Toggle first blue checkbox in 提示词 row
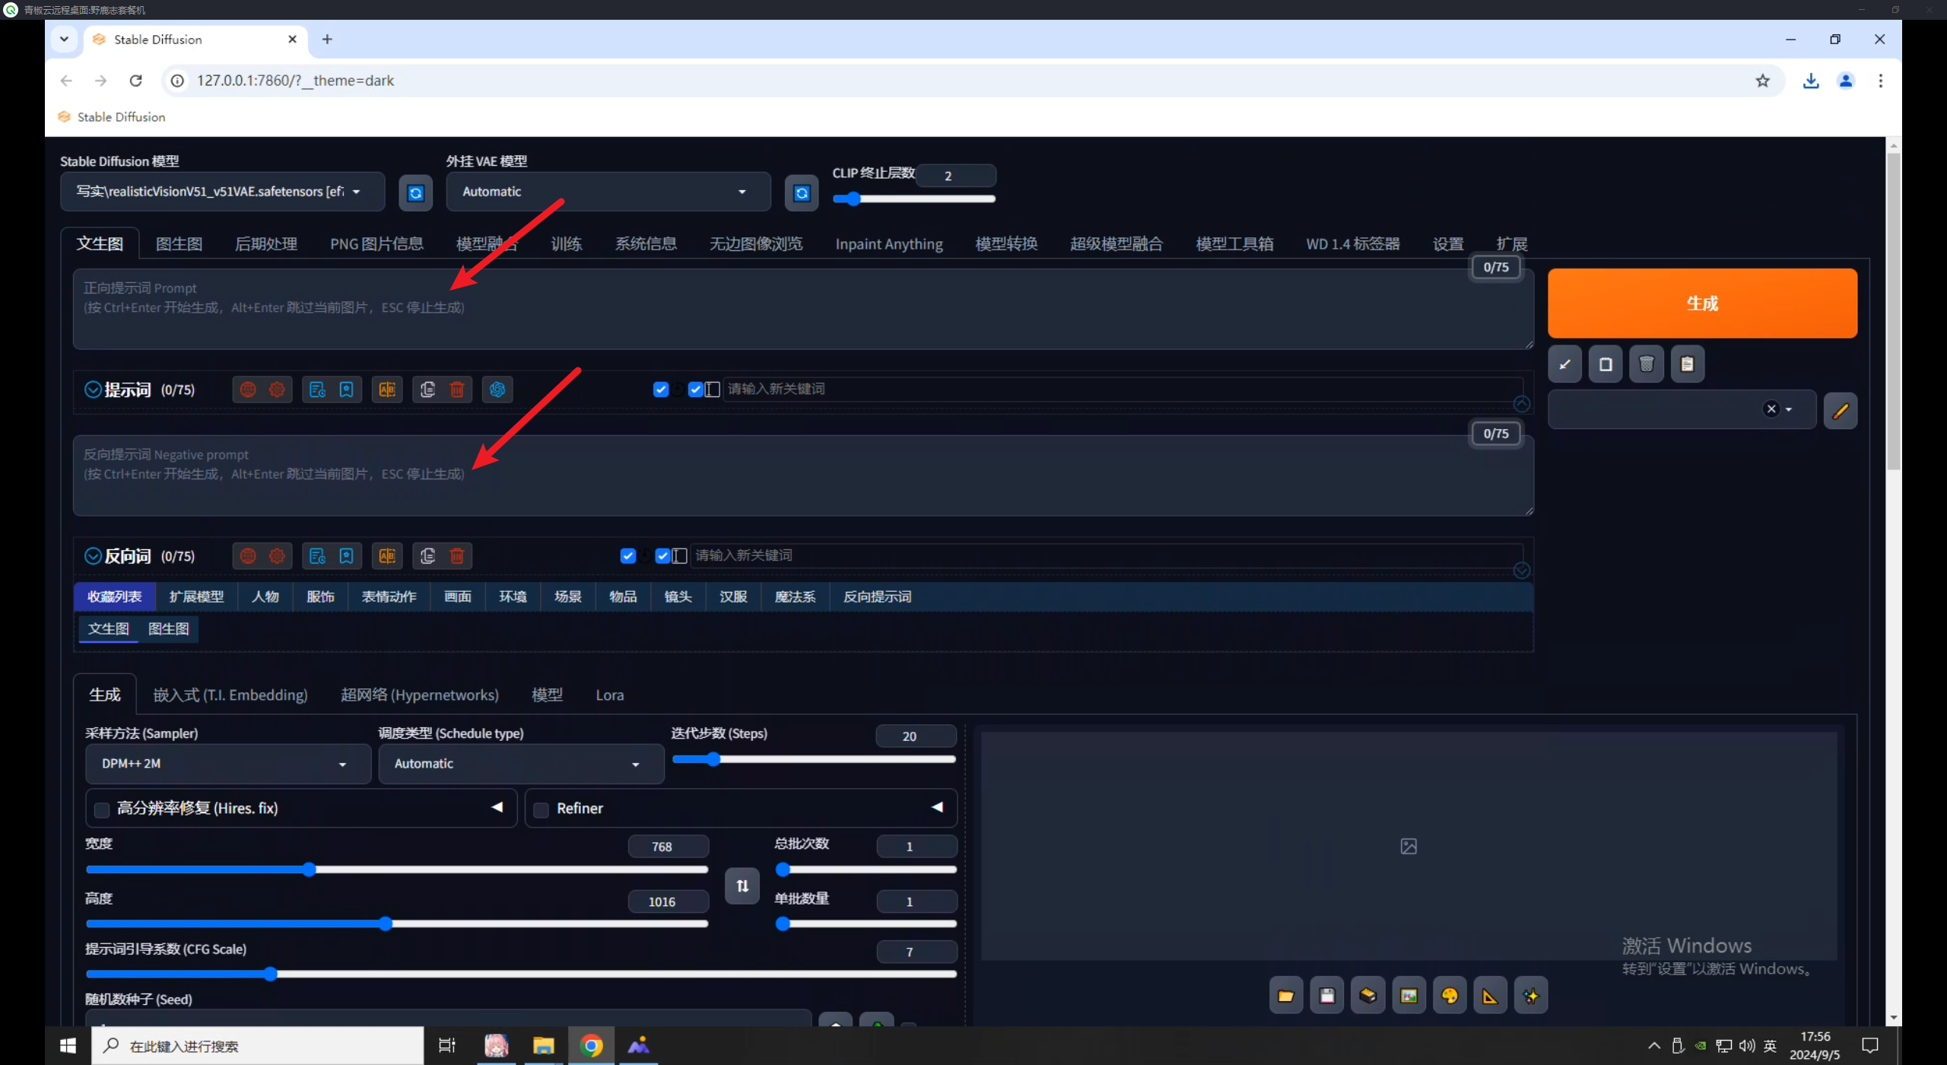The image size is (1947, 1065). [x=661, y=389]
